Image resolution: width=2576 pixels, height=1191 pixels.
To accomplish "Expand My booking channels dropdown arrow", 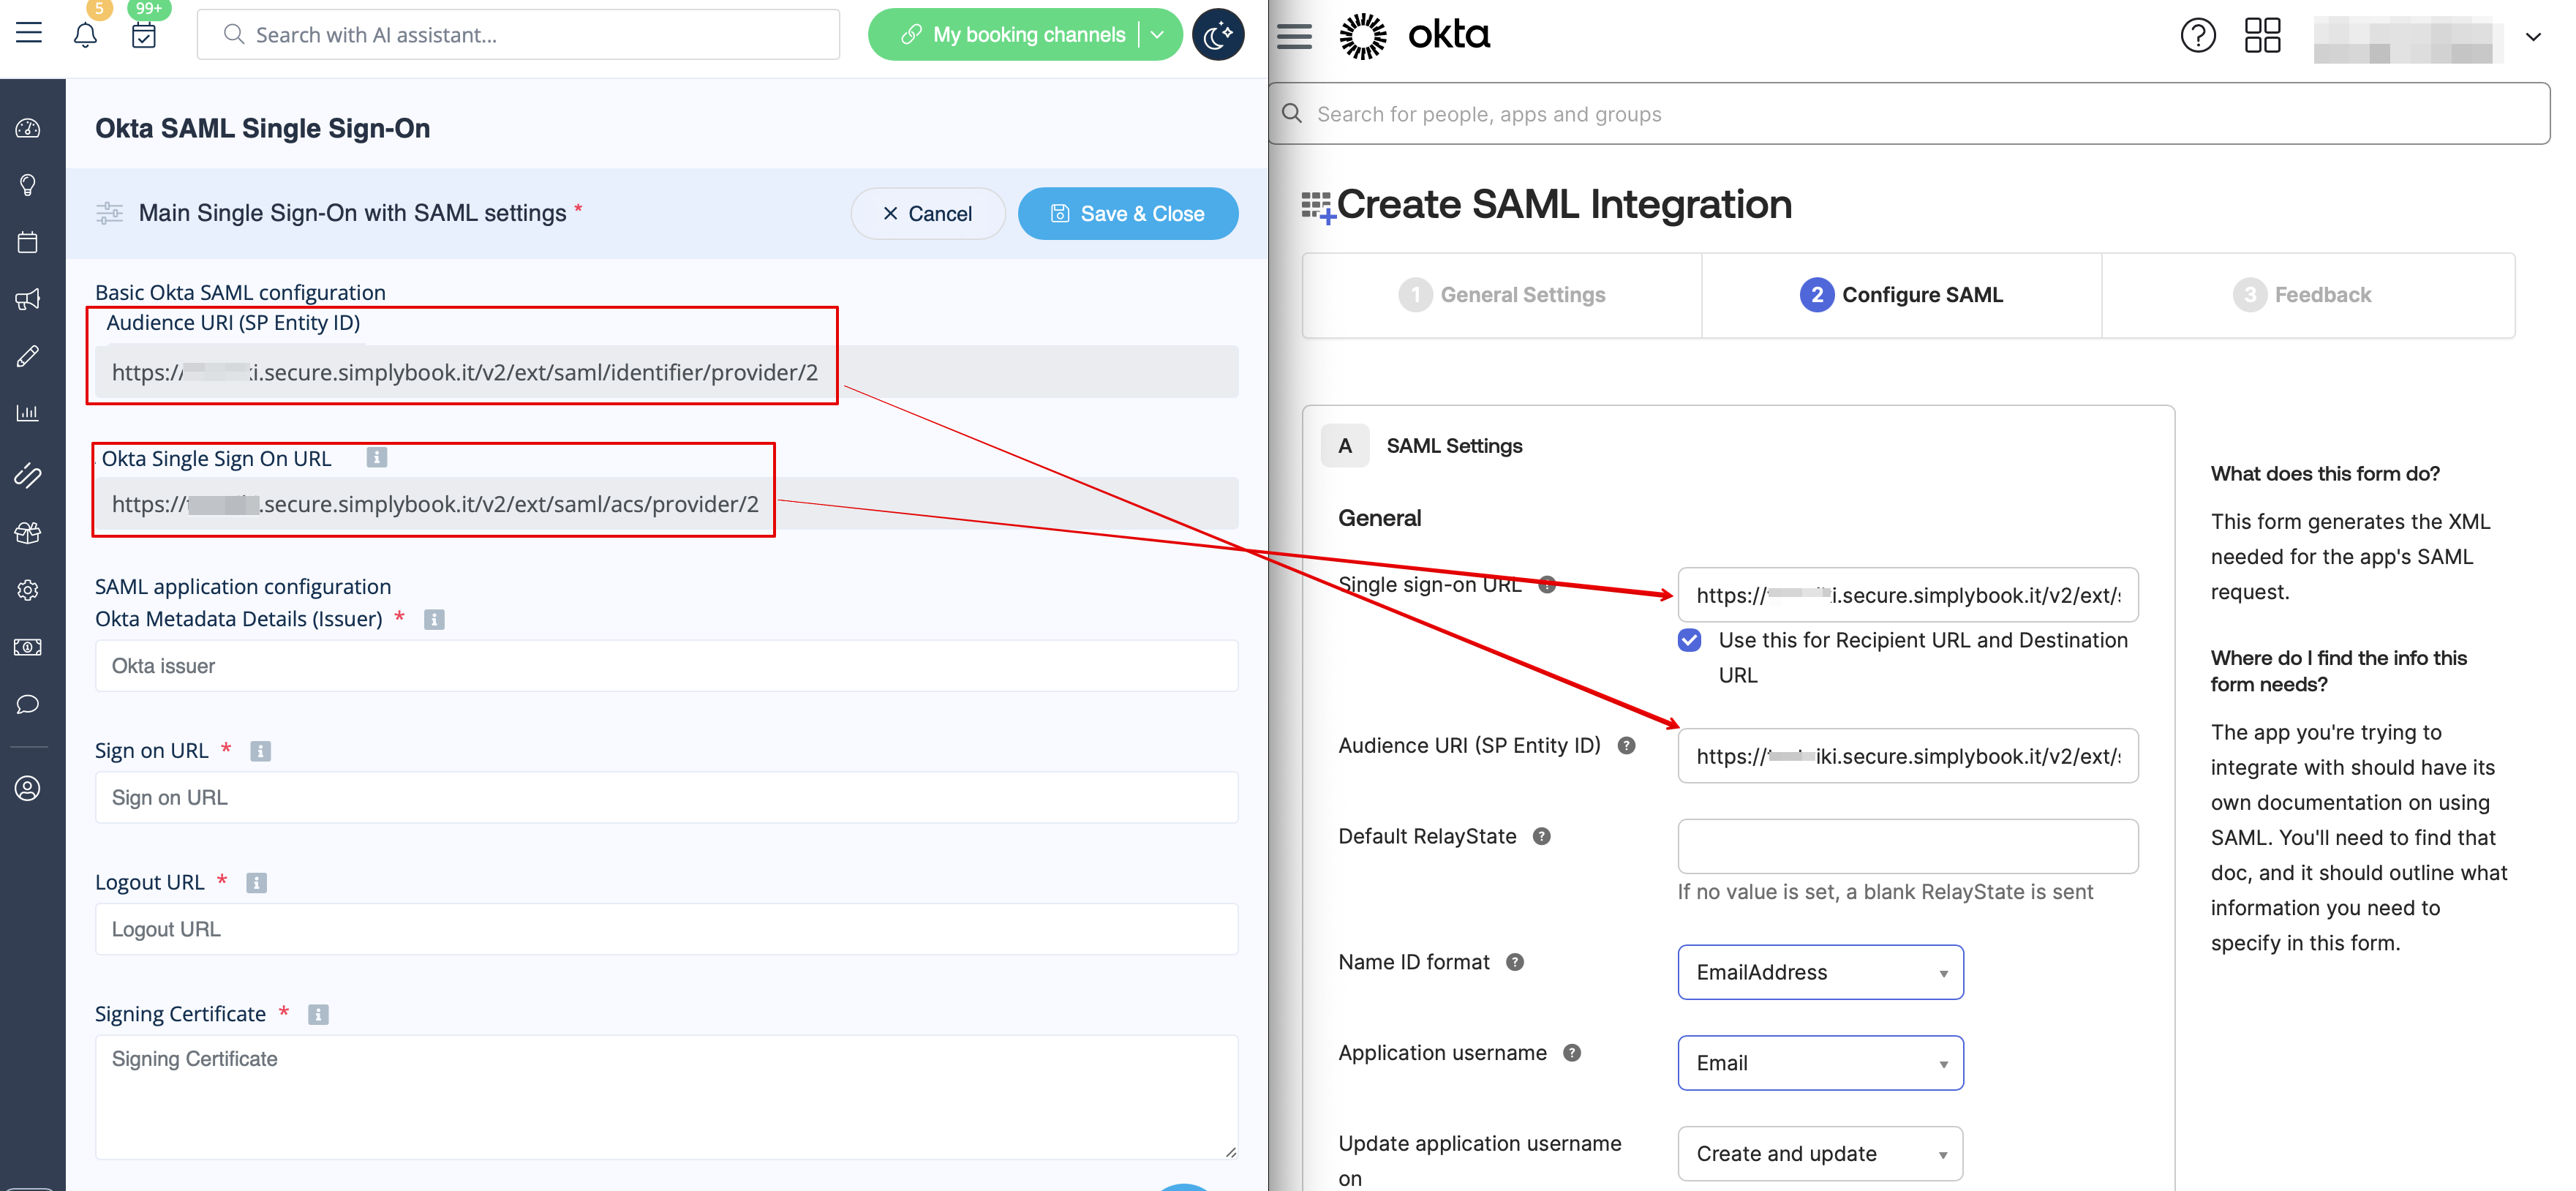I will pos(1158,35).
